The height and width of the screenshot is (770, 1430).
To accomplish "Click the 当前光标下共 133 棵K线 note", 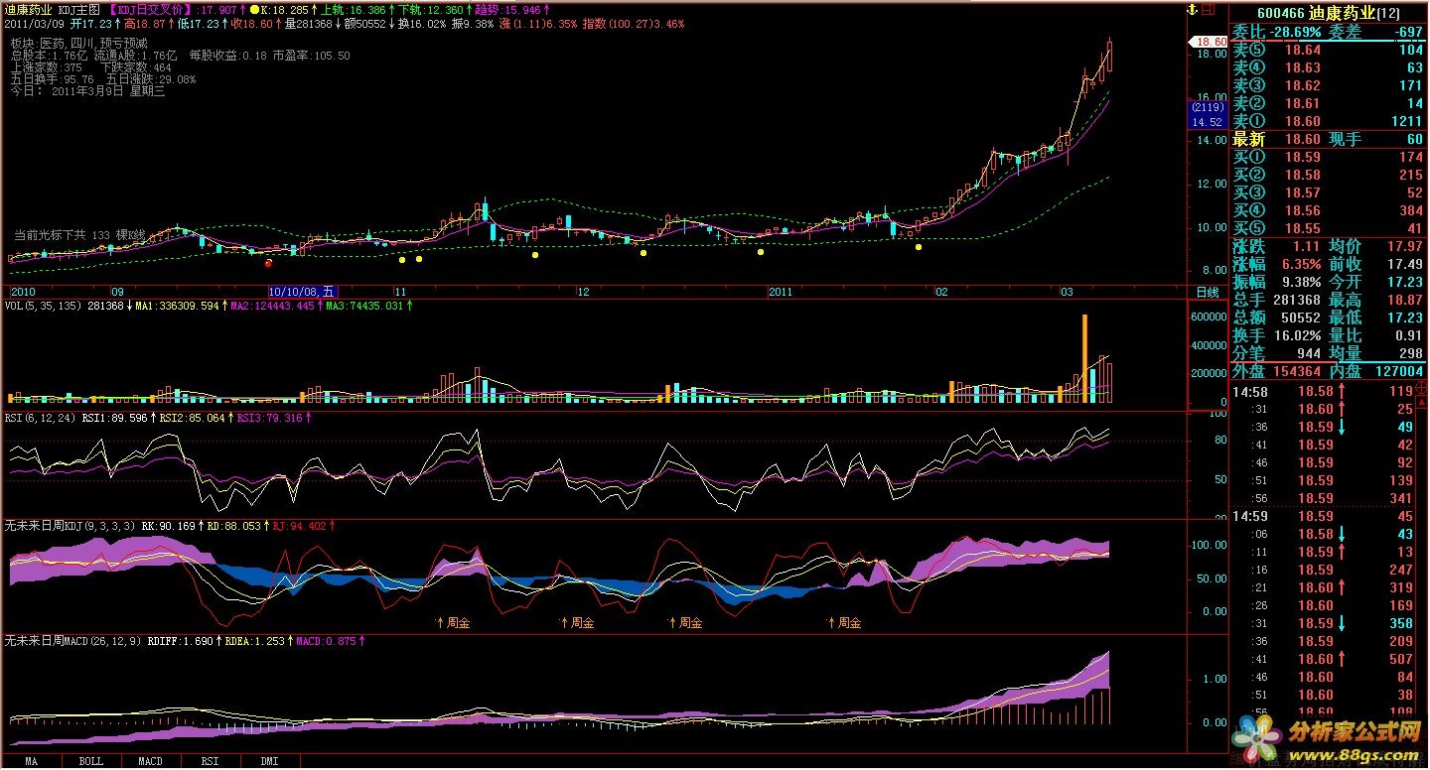I will (78, 235).
